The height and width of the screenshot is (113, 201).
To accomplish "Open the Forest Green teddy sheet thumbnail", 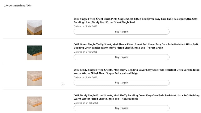I will coord(34,53).
